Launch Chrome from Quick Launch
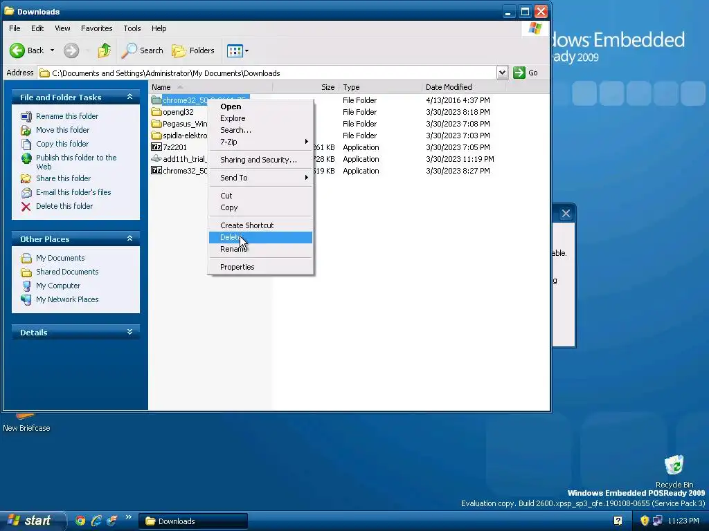 (80, 521)
